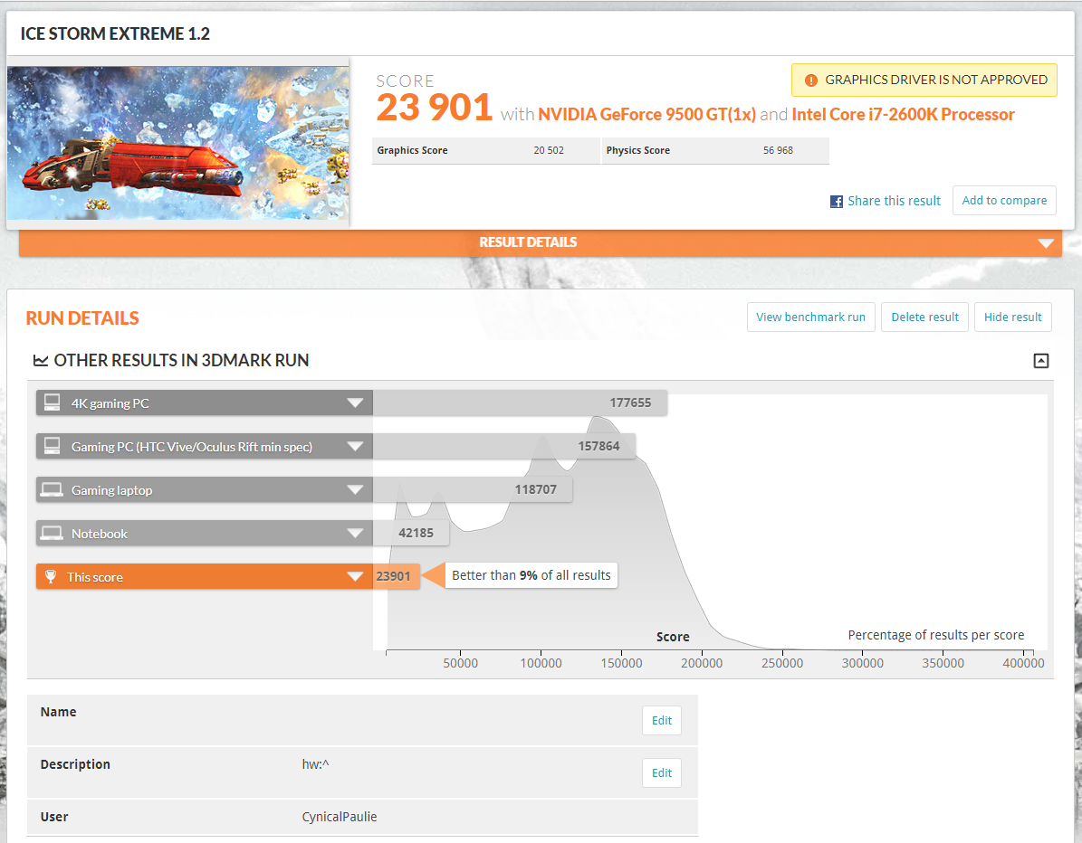The height and width of the screenshot is (843, 1082).
Task: Expand the Gaming PC (HTC Vive/Oculus Rift) dropdown arrow
Action: [355, 447]
